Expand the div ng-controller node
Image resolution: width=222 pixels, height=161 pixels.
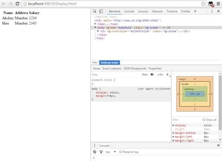pos(98,31)
